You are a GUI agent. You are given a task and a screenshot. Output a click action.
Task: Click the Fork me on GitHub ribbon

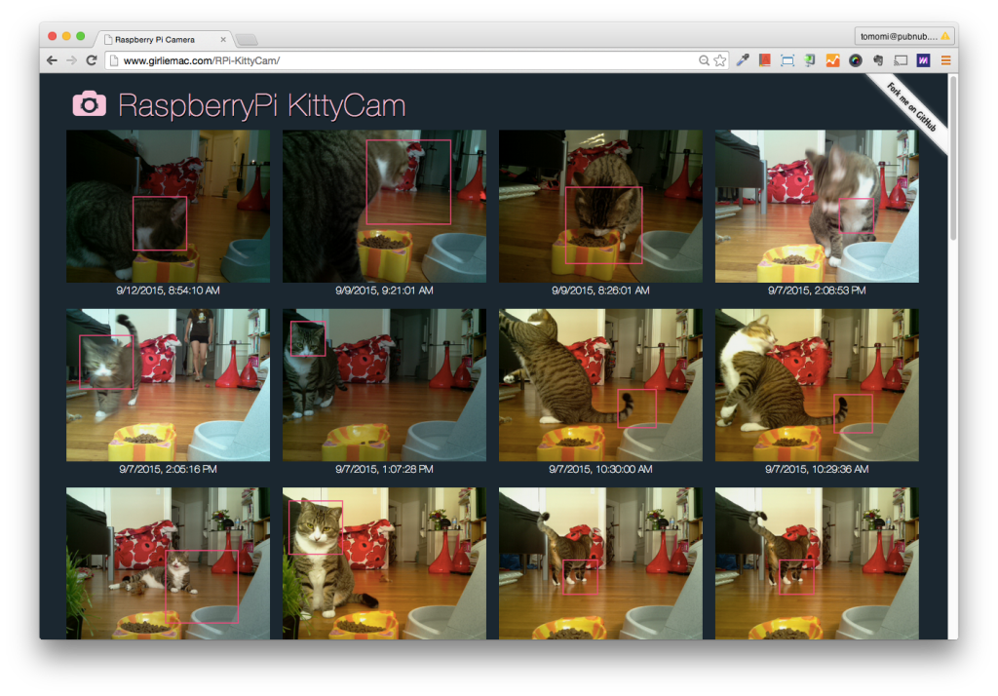tap(913, 108)
